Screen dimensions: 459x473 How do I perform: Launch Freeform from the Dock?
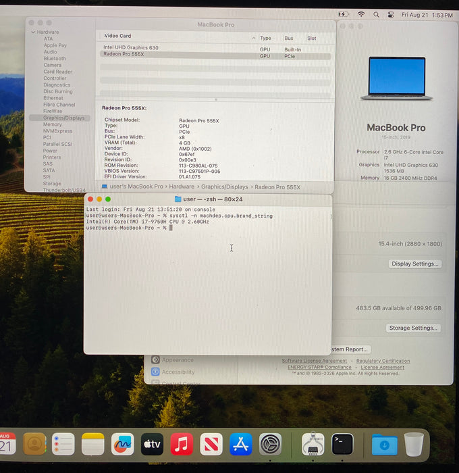pos(122,444)
